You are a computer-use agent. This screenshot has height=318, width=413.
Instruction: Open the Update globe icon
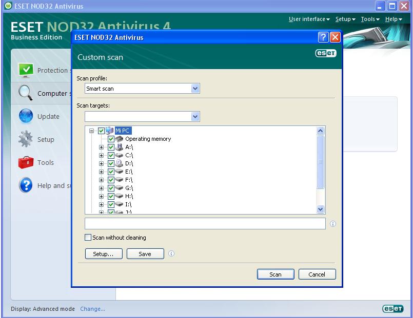(x=26, y=116)
